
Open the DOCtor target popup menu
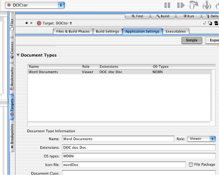point(35,5)
